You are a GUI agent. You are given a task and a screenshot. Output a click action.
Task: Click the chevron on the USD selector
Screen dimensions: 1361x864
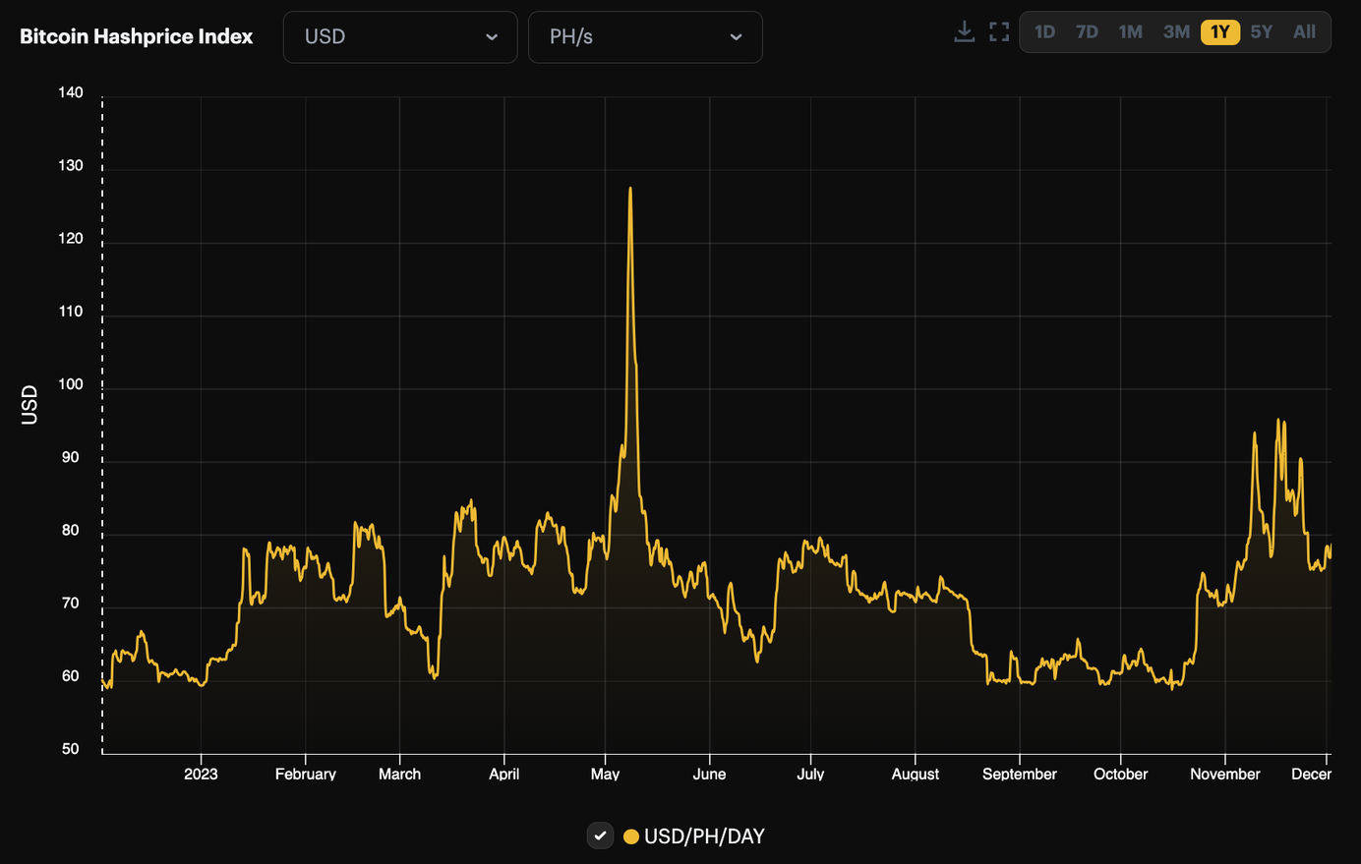(x=492, y=36)
